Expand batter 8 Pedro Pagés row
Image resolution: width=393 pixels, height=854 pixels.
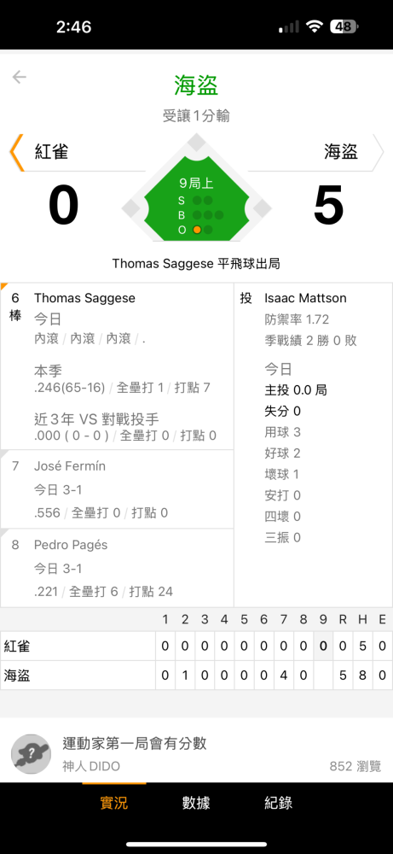117,568
